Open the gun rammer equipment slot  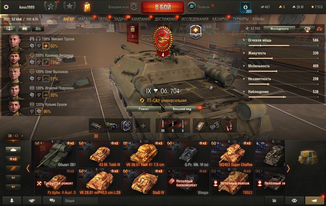(x=96, y=125)
